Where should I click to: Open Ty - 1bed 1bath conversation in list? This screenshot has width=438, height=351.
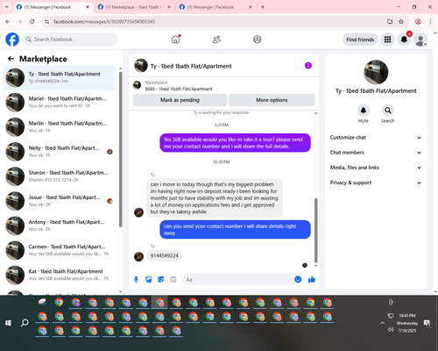click(59, 77)
